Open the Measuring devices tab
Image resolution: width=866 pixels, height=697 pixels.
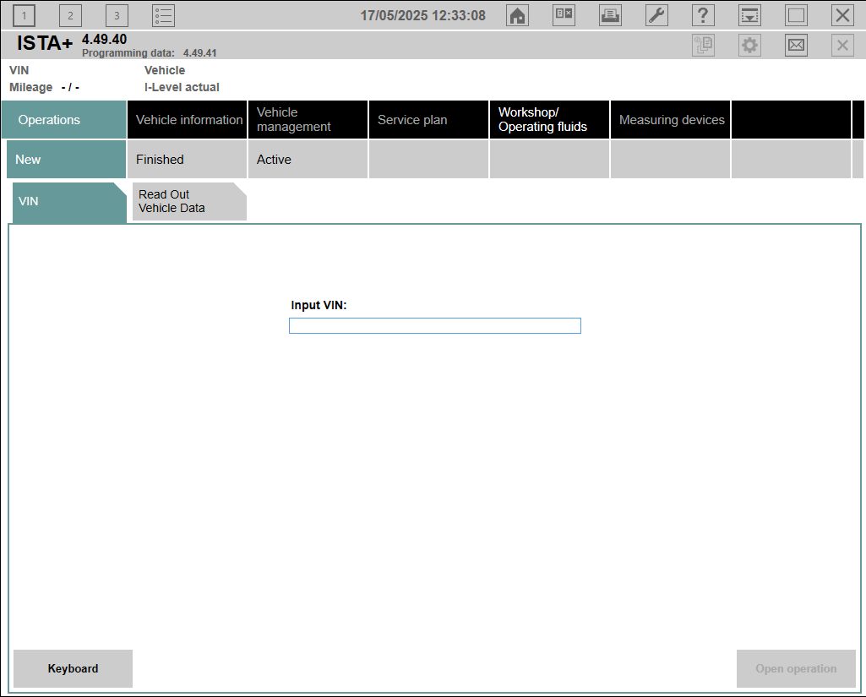[671, 120]
